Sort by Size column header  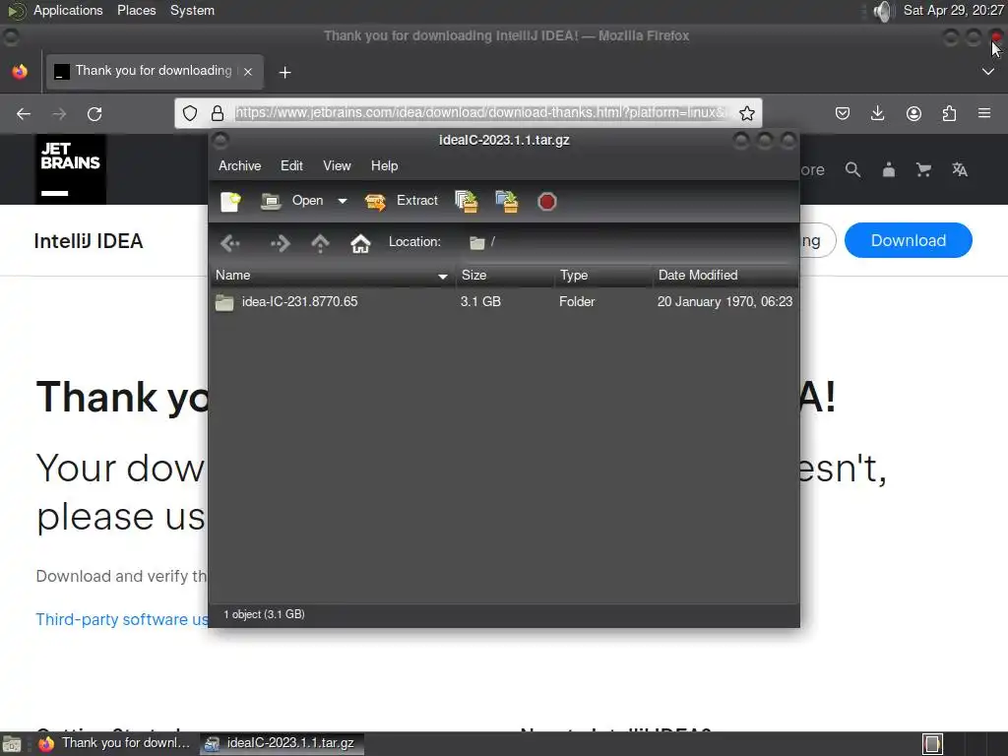pyautogui.click(x=505, y=276)
